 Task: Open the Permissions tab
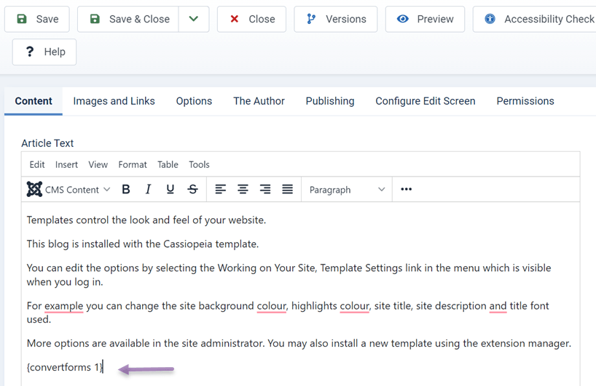pos(525,101)
